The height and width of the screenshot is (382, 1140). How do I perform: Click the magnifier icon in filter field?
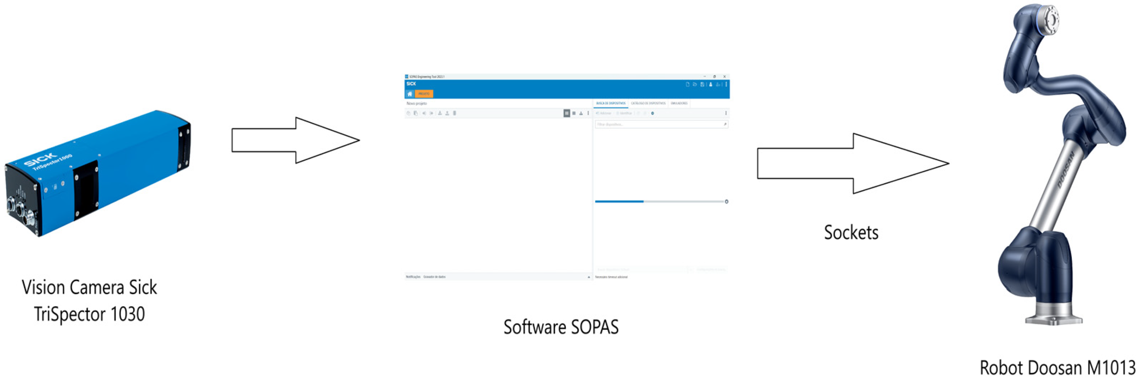tap(725, 124)
